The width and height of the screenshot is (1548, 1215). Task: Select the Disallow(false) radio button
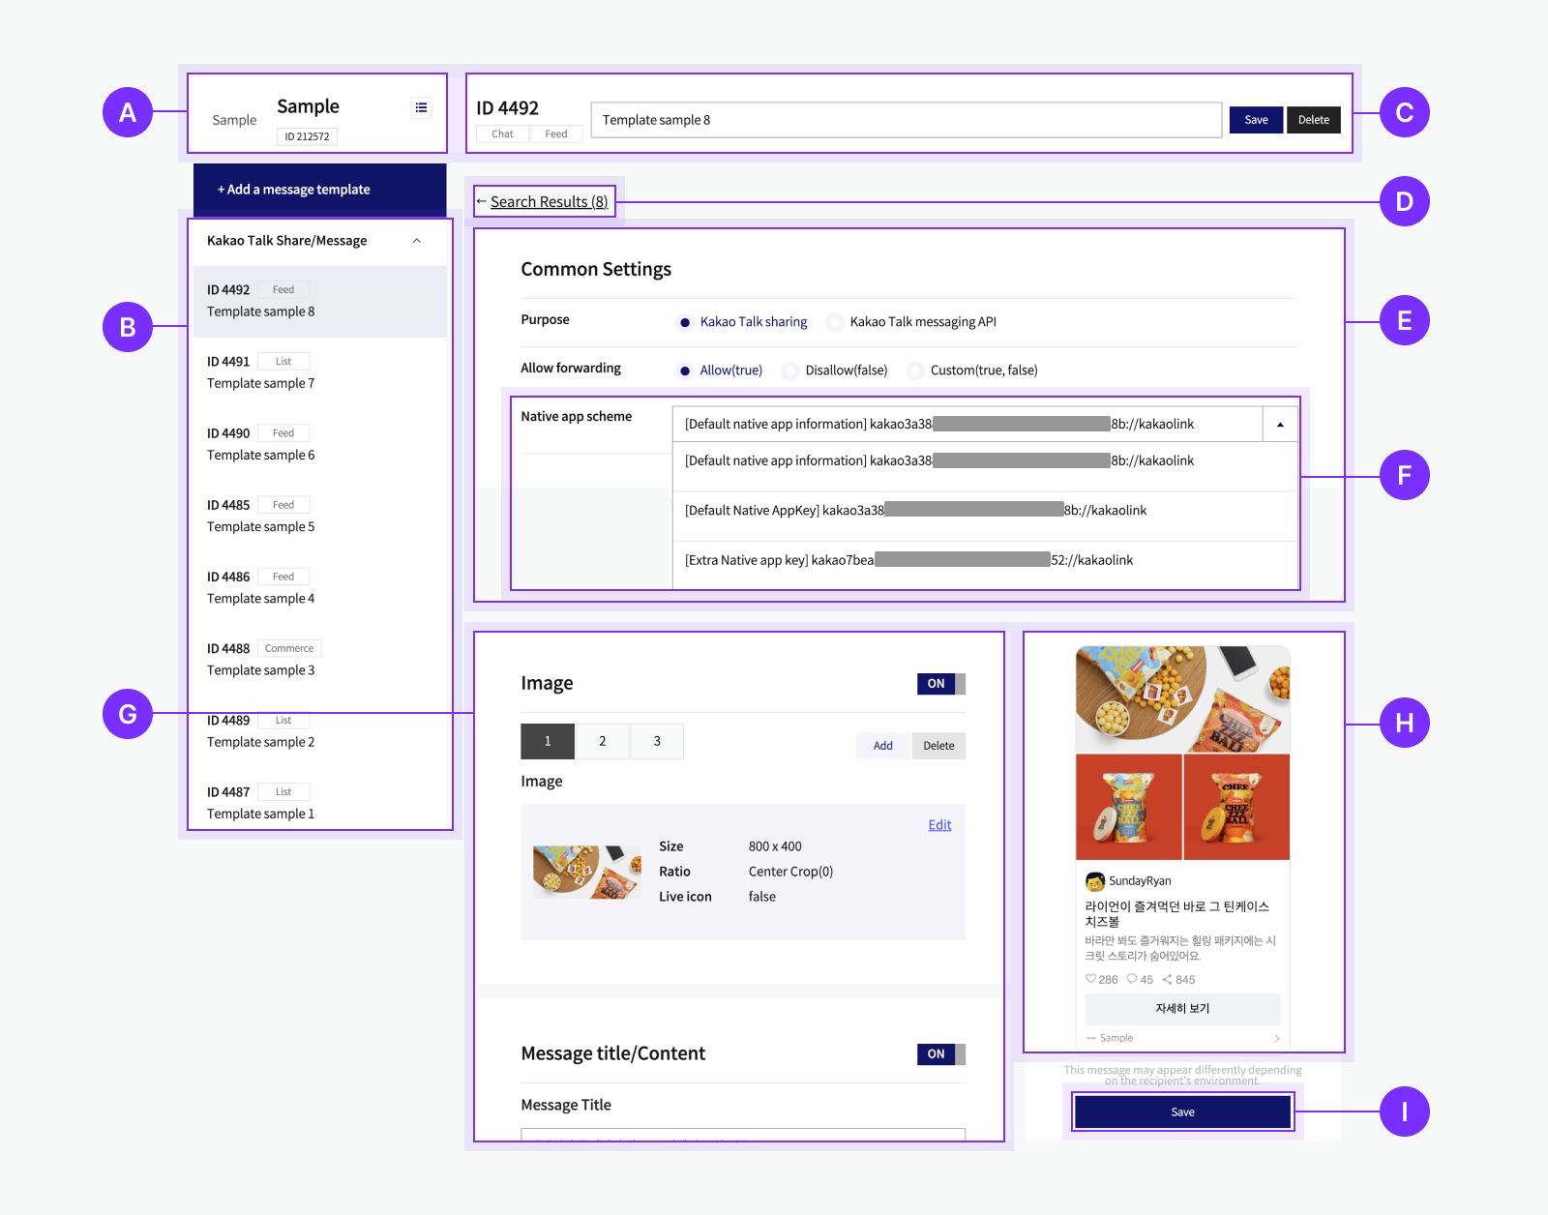click(x=790, y=370)
